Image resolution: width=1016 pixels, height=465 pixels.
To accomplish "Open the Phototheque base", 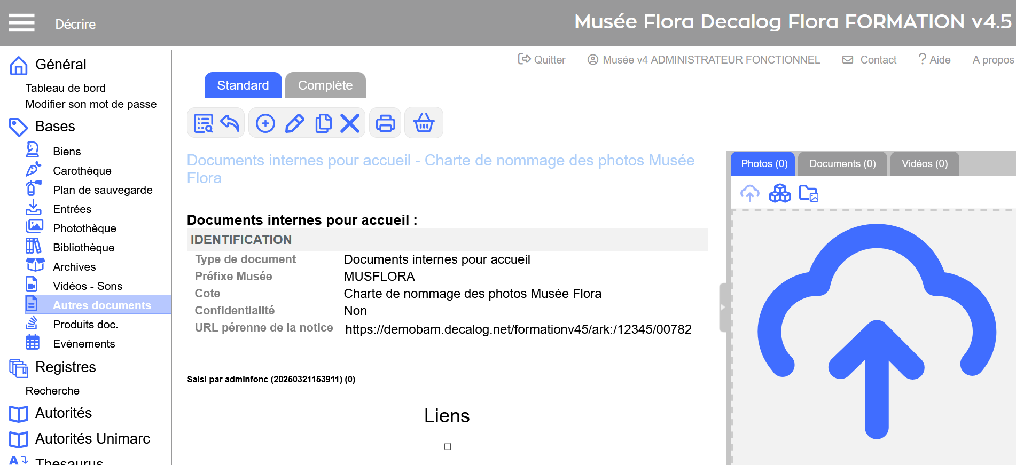I will point(84,228).
